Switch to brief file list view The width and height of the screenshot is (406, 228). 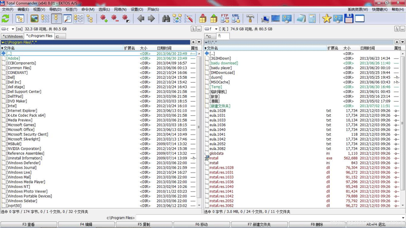point(45,19)
